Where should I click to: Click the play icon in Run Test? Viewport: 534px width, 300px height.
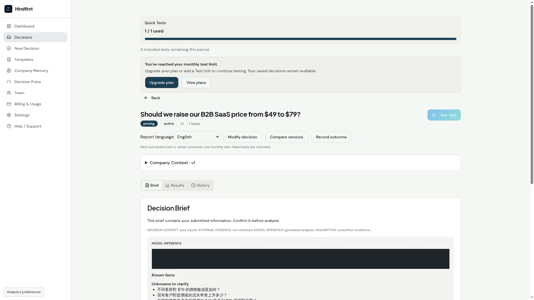[x=434, y=115]
